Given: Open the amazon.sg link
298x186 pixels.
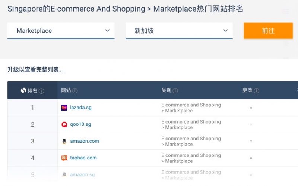Looking at the screenshot, I should (x=82, y=174).
